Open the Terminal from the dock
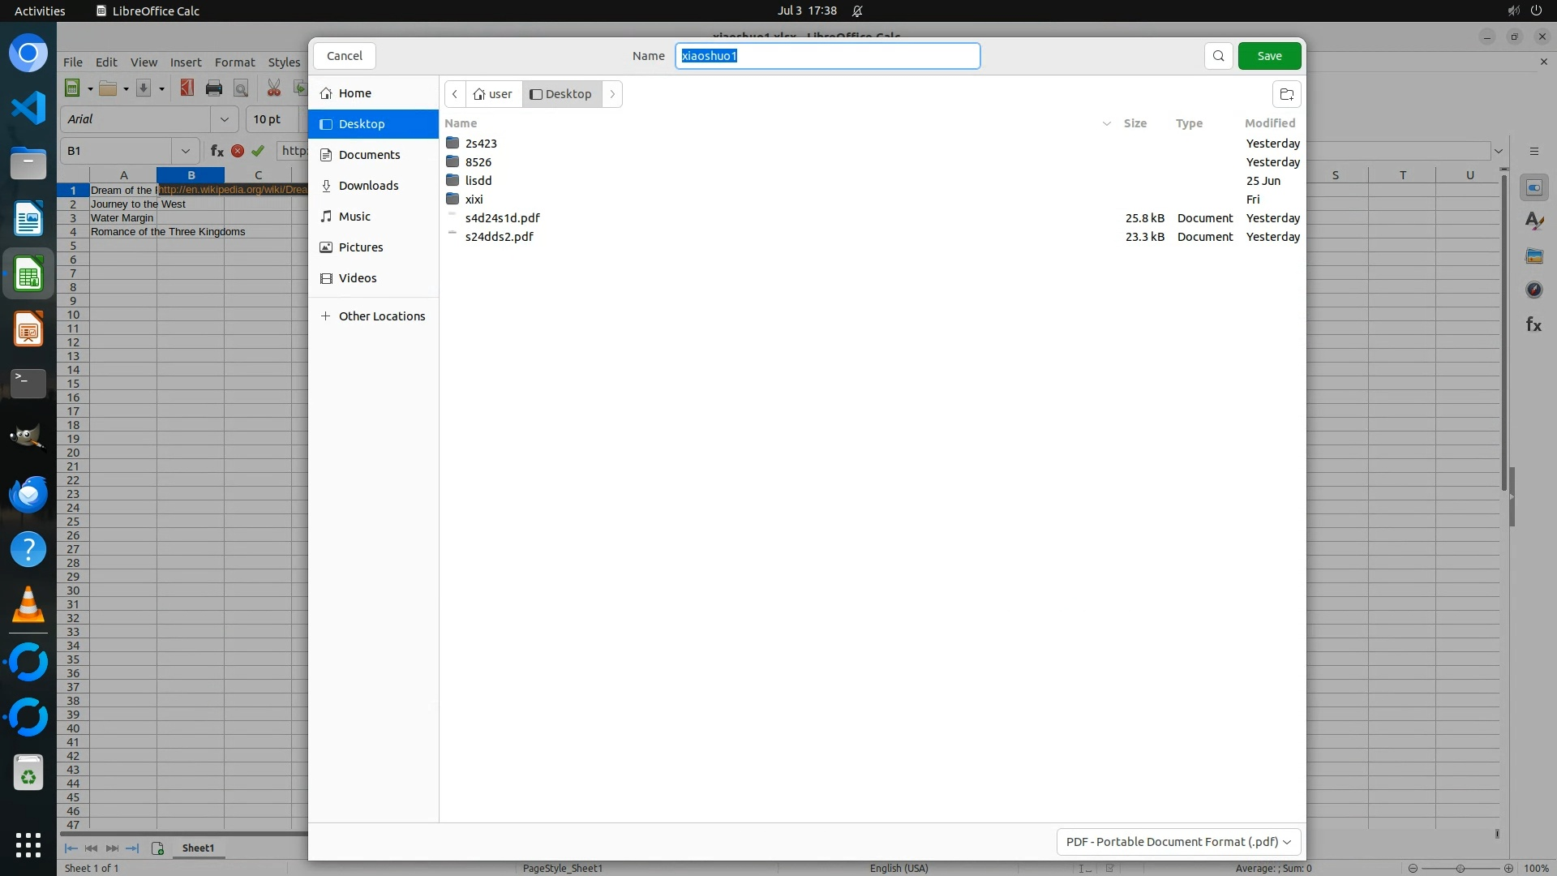 click(28, 383)
